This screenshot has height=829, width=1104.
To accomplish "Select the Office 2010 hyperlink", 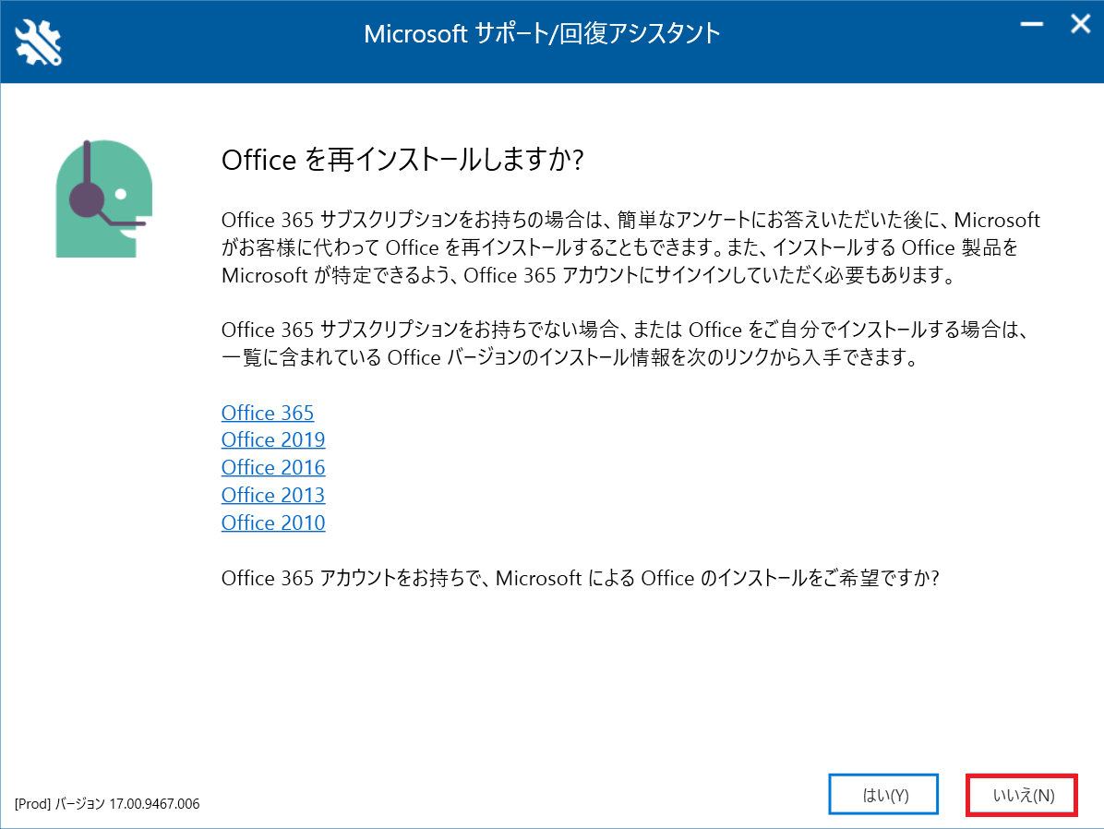I will click(273, 523).
